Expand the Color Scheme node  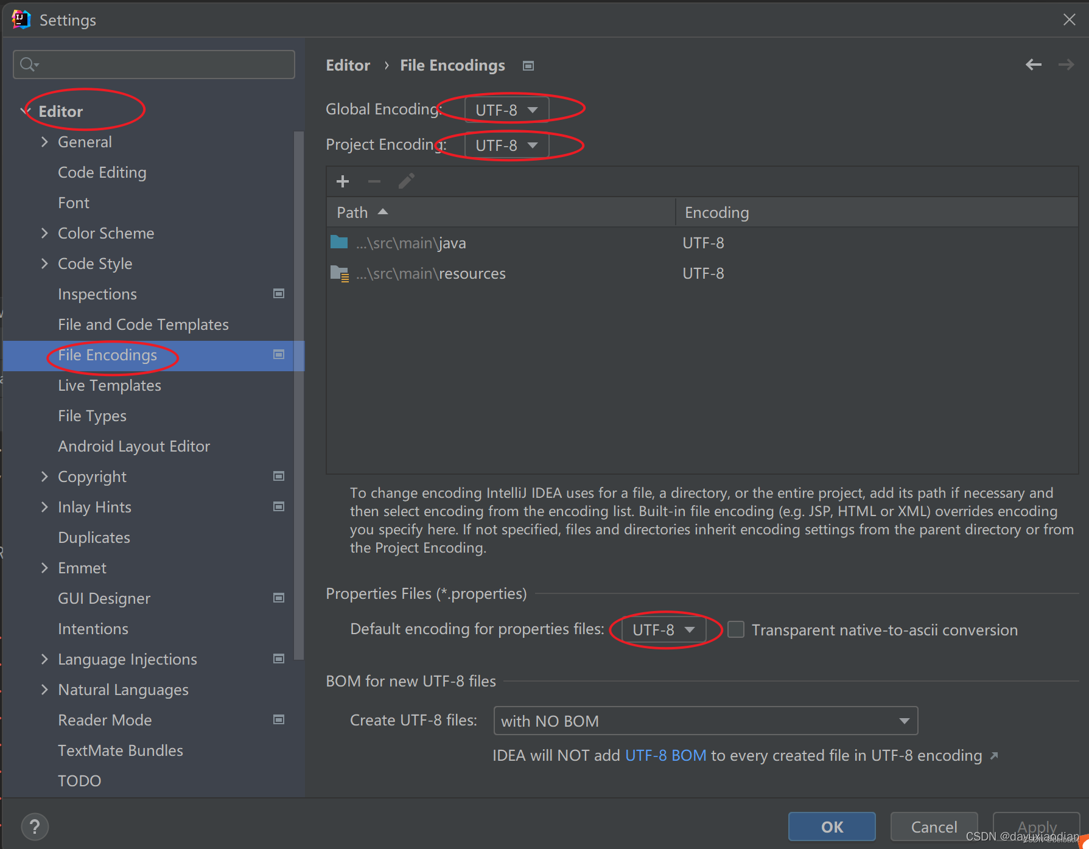coord(44,233)
